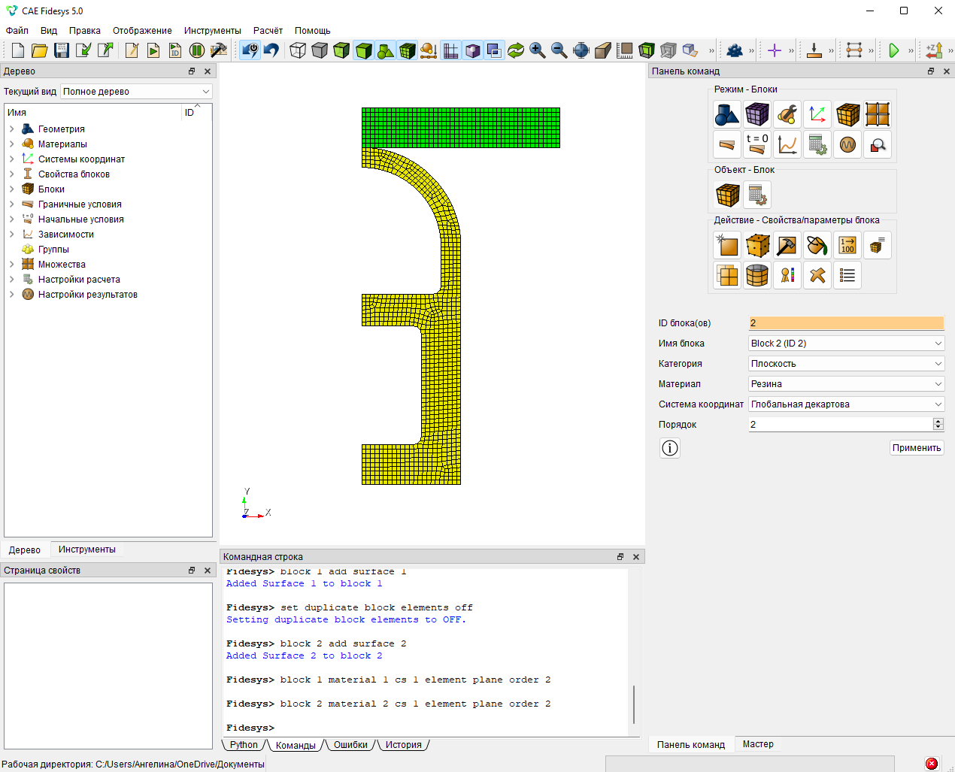
Task: Click the ID блока(ов) input field
Action: pos(847,323)
